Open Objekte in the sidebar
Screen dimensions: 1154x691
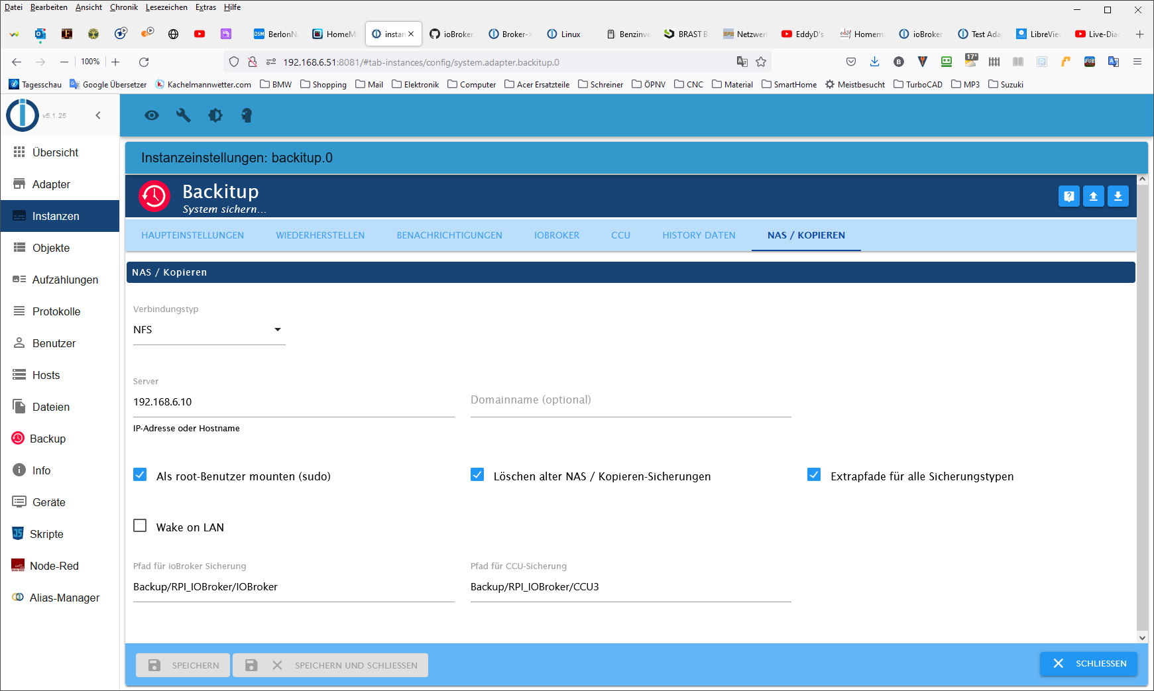tap(60, 248)
